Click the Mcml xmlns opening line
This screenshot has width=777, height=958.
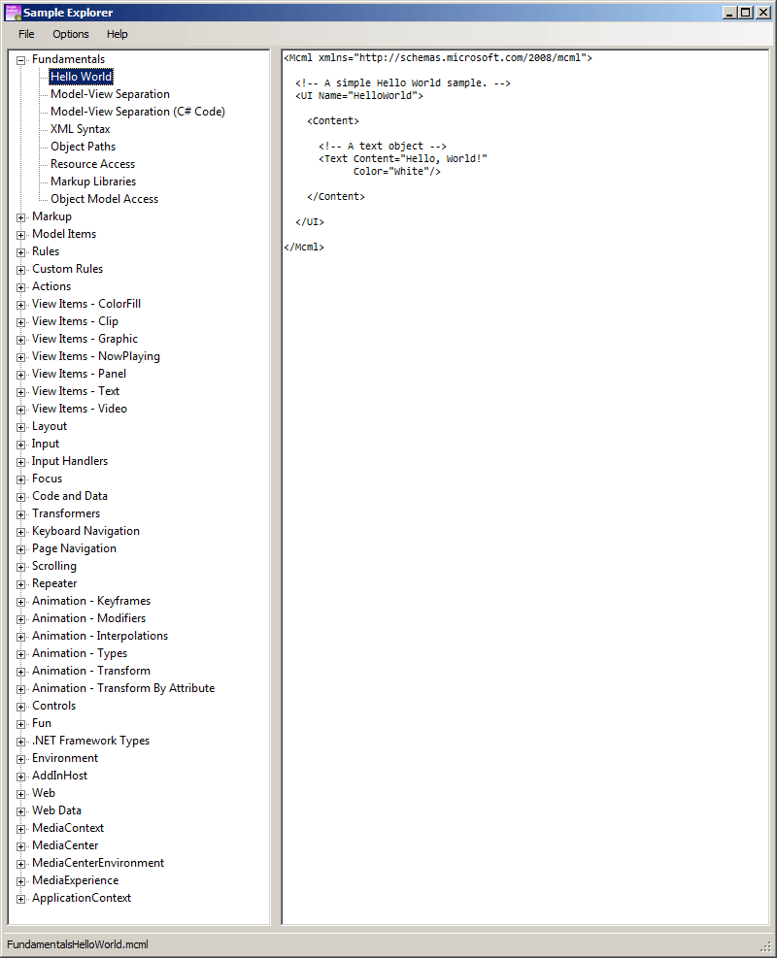[x=438, y=58]
